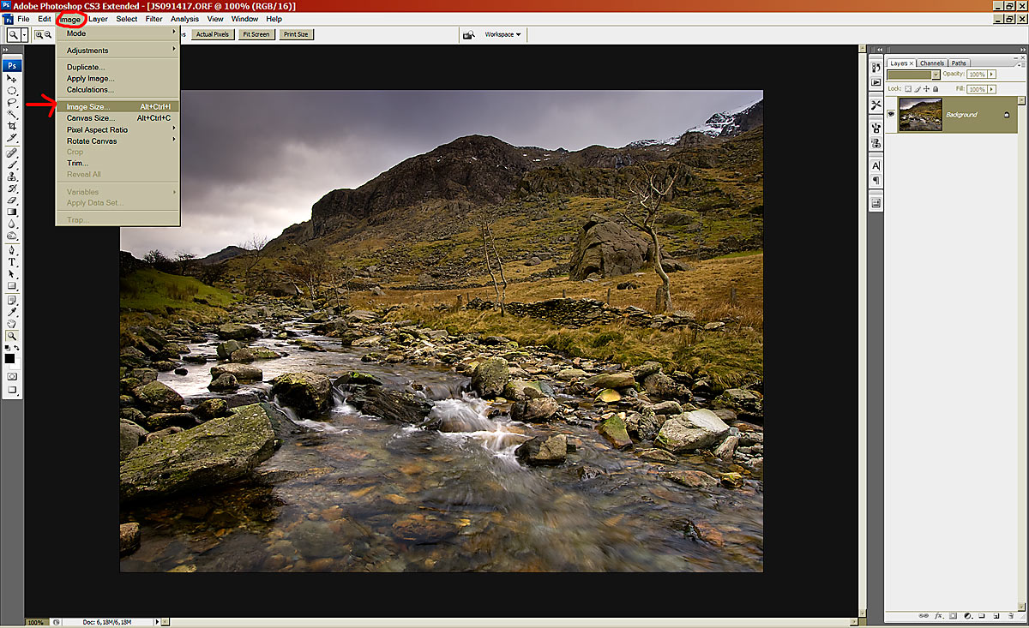Select the Crop tool in toolbox

point(12,126)
